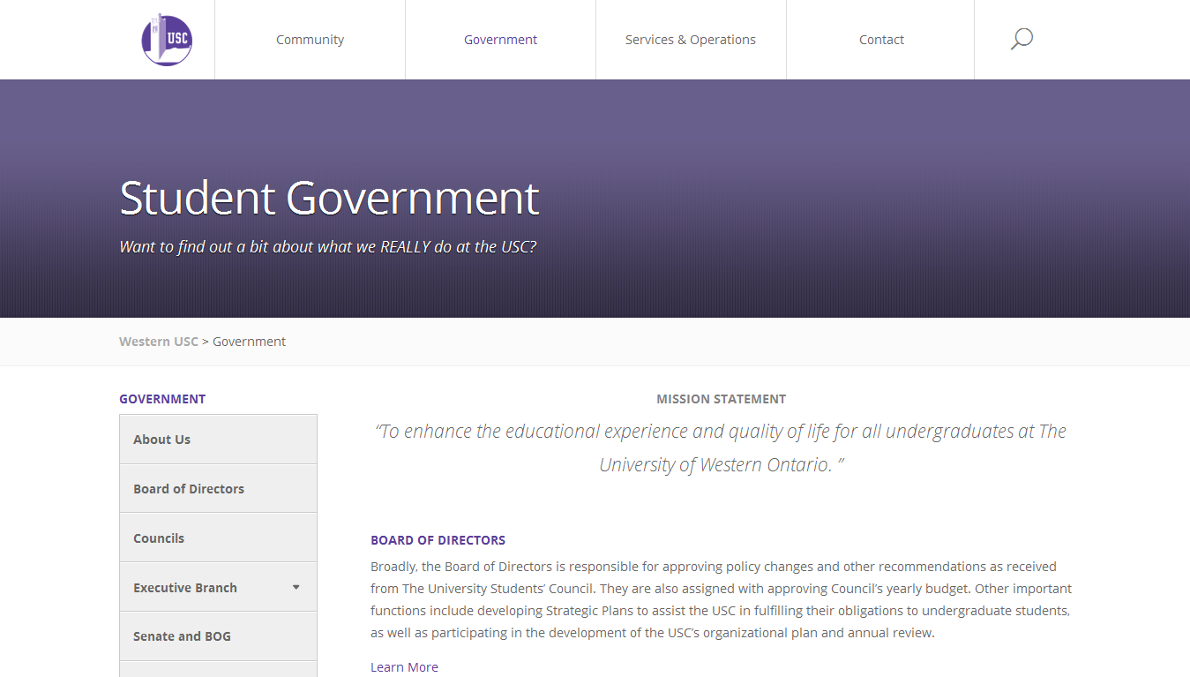The width and height of the screenshot is (1190, 677).
Task: Open About Us in sidebar
Action: pyautogui.click(x=218, y=440)
